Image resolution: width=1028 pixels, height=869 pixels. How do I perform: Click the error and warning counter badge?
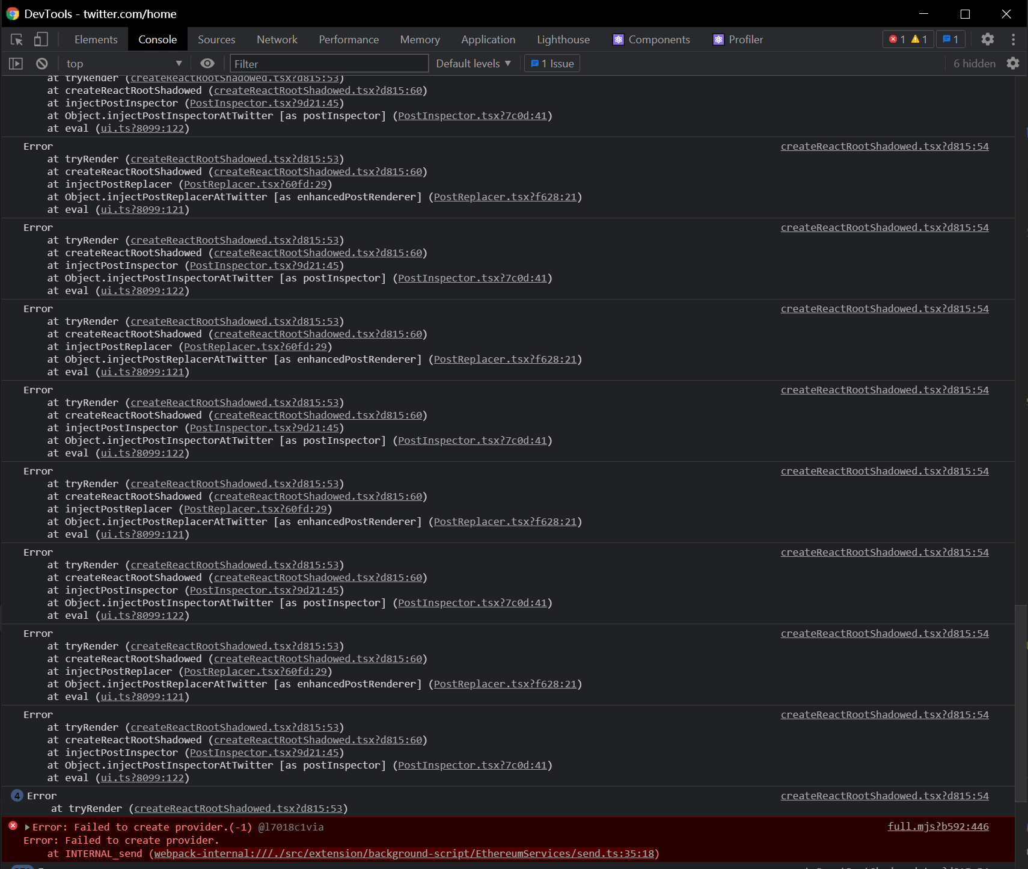908,40
